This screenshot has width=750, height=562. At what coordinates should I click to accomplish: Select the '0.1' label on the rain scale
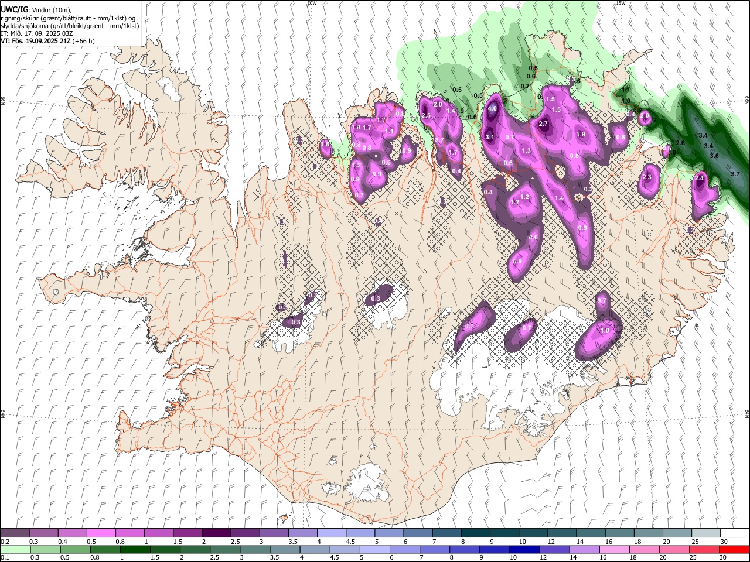tap(5, 557)
